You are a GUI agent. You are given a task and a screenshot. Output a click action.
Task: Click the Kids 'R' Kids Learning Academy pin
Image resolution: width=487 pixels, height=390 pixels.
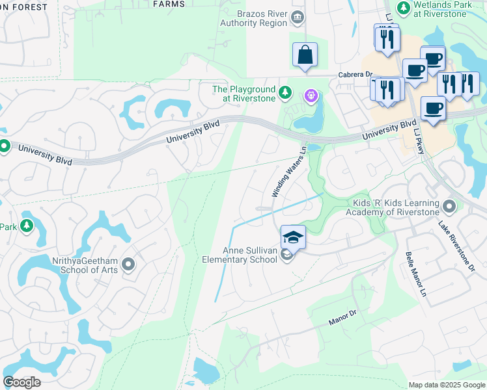click(449, 207)
